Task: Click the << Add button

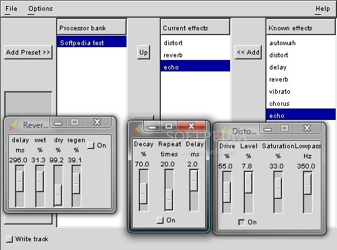Action: [248, 53]
